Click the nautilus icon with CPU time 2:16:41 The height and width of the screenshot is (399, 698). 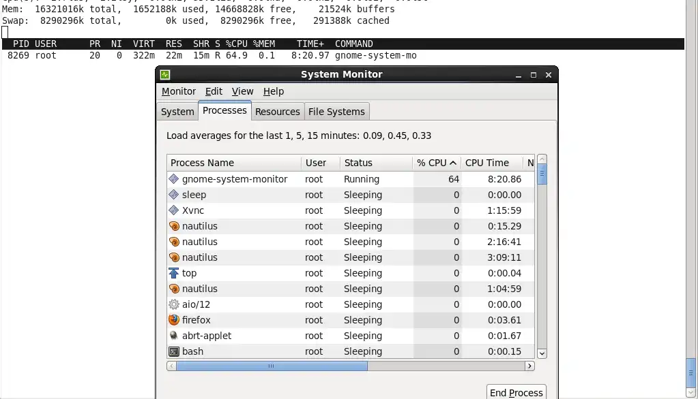pos(173,242)
